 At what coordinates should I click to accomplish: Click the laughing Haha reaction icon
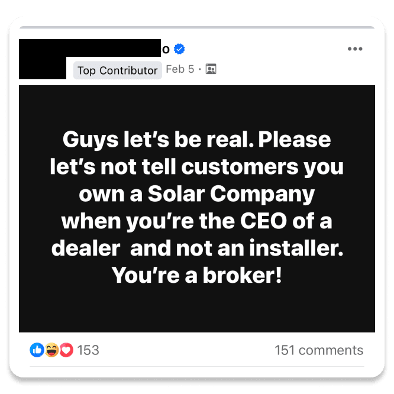[52, 350]
